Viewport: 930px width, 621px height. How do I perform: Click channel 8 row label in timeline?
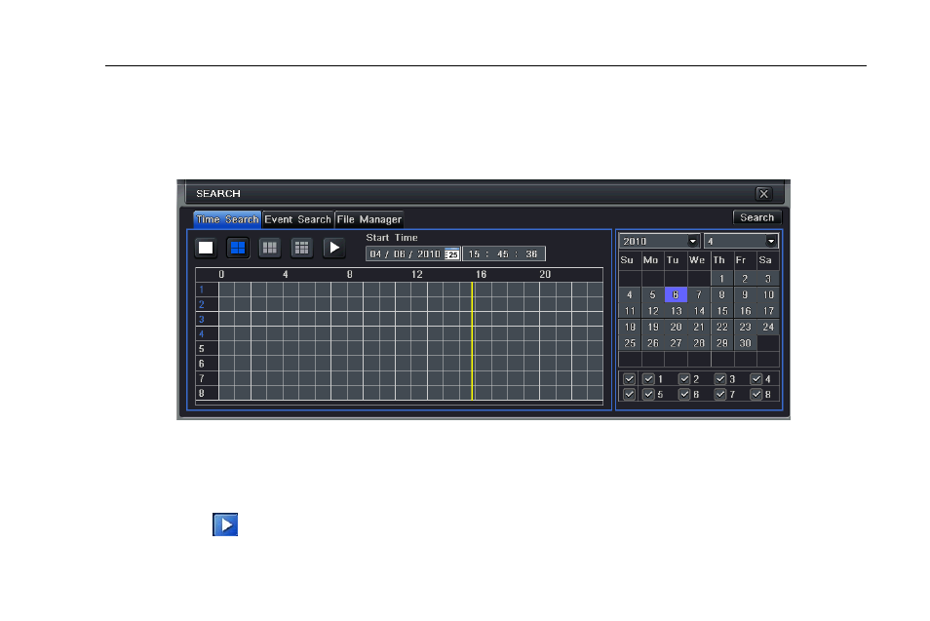pyautogui.click(x=202, y=393)
